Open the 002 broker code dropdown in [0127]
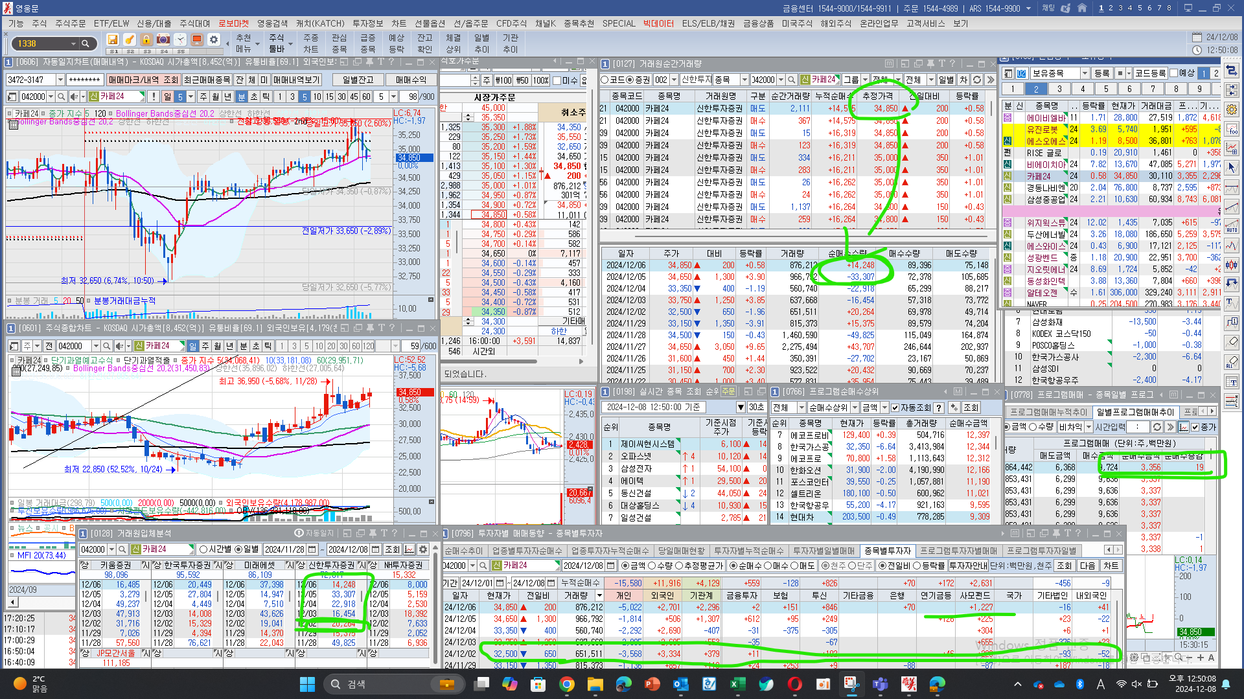This screenshot has width=1244, height=699. coord(673,80)
